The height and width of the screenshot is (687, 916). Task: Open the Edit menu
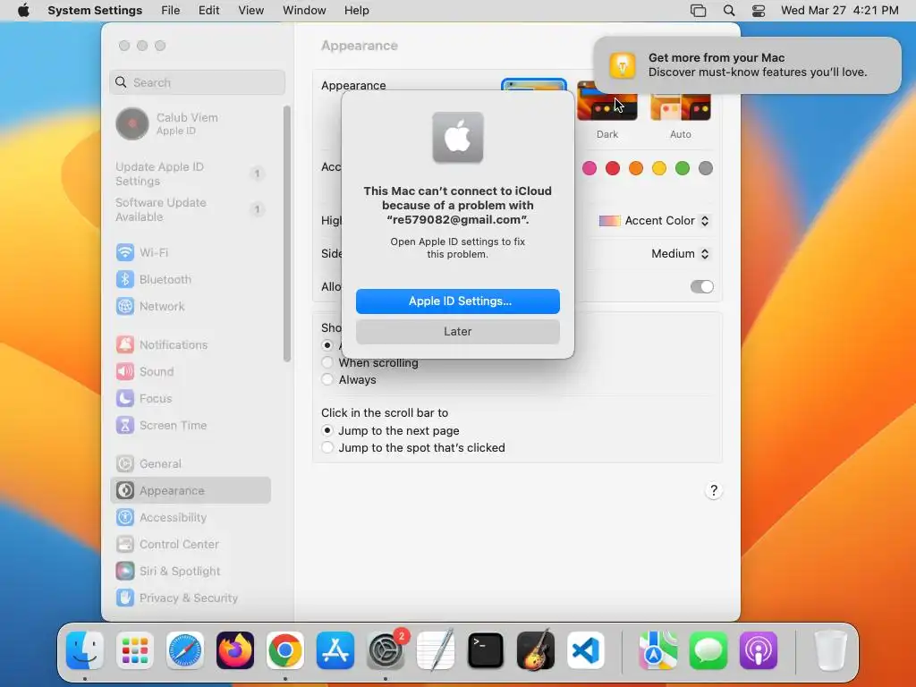209,11
